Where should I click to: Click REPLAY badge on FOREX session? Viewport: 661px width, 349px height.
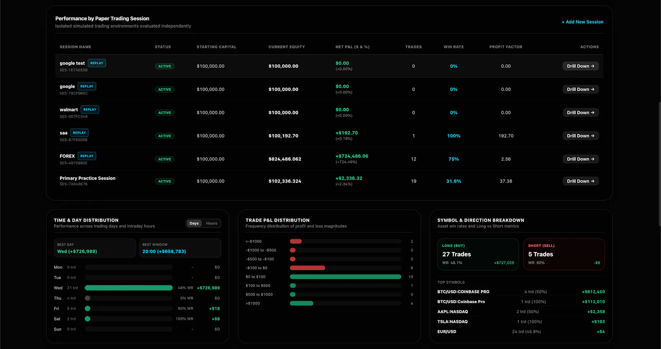pyautogui.click(x=87, y=156)
